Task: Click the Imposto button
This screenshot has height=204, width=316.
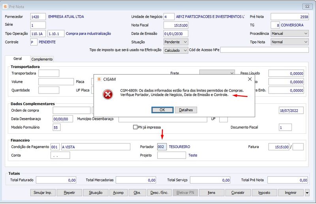Action: (264, 193)
